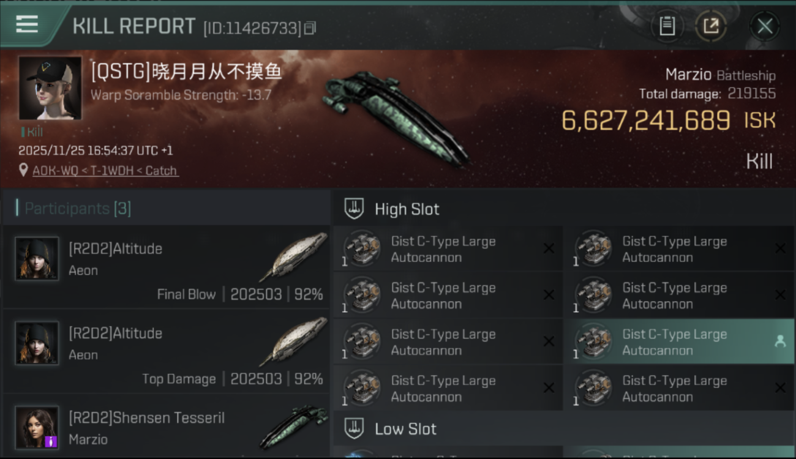Copy the kill report ID

click(x=310, y=28)
